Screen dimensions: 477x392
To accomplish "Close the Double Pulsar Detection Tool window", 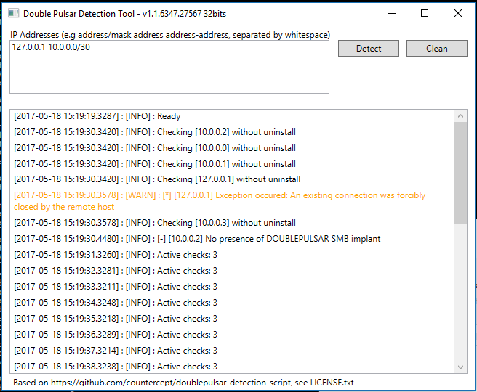I will tap(458, 13).
